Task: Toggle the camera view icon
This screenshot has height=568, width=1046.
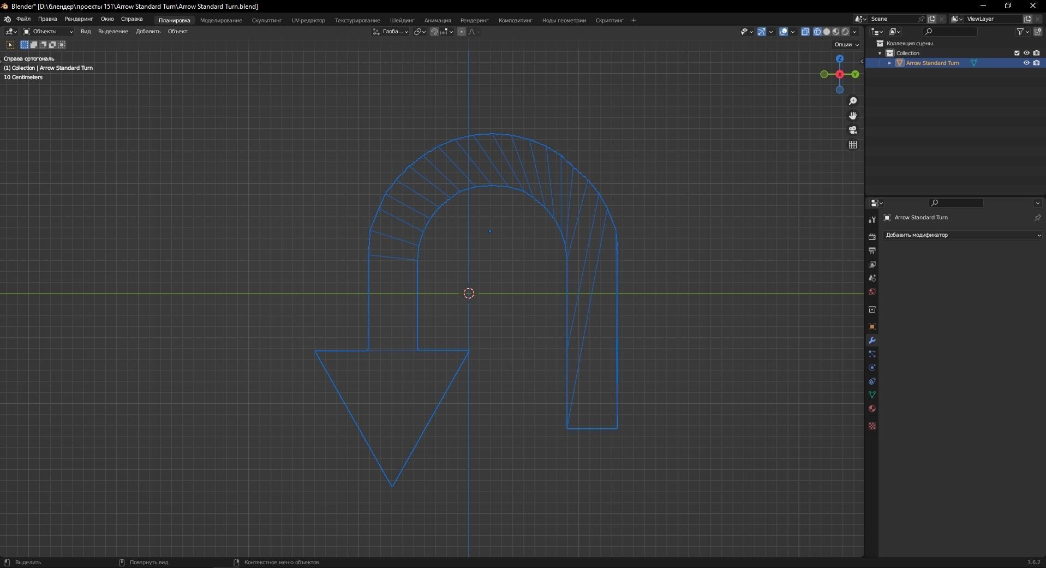Action: (x=853, y=130)
